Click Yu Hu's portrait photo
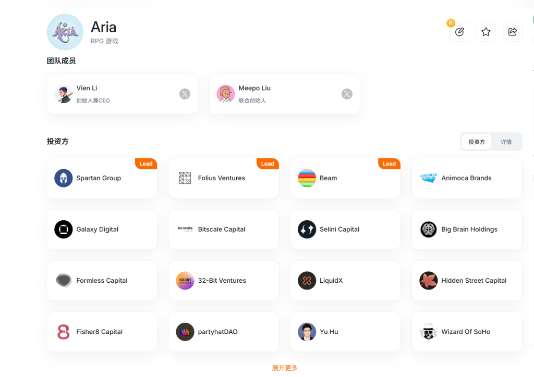This screenshot has height=377, width=534. (307, 332)
